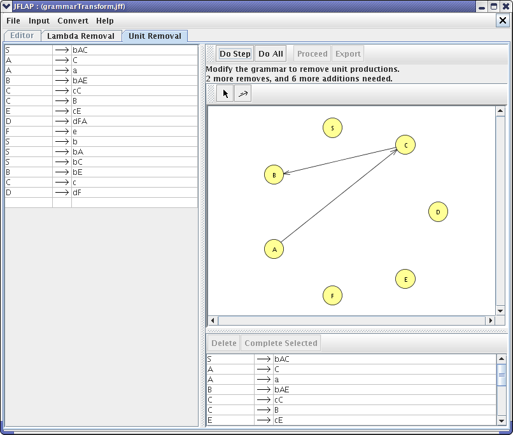
Task: Click the Complete Selected button
Action: point(281,343)
